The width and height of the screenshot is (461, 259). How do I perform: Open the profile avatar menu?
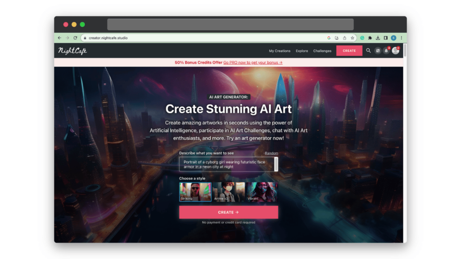pyautogui.click(x=395, y=51)
